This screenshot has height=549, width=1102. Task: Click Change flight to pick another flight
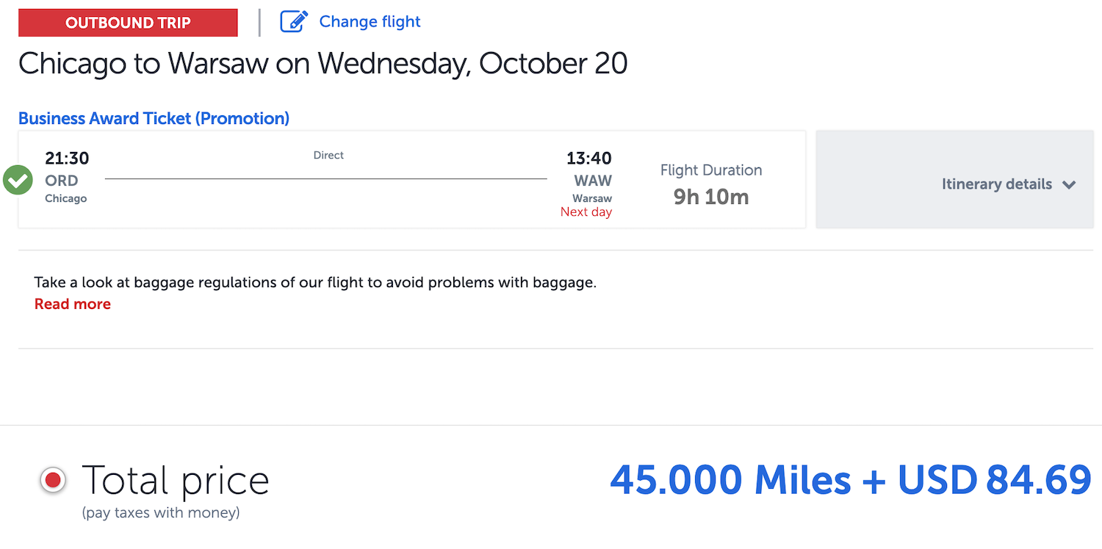(x=370, y=21)
